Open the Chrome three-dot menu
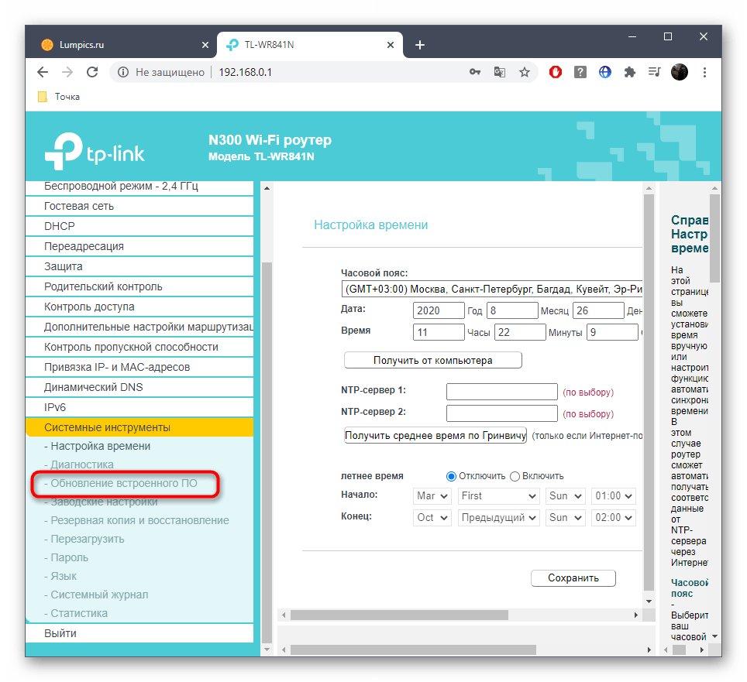747x682 pixels. coord(704,72)
